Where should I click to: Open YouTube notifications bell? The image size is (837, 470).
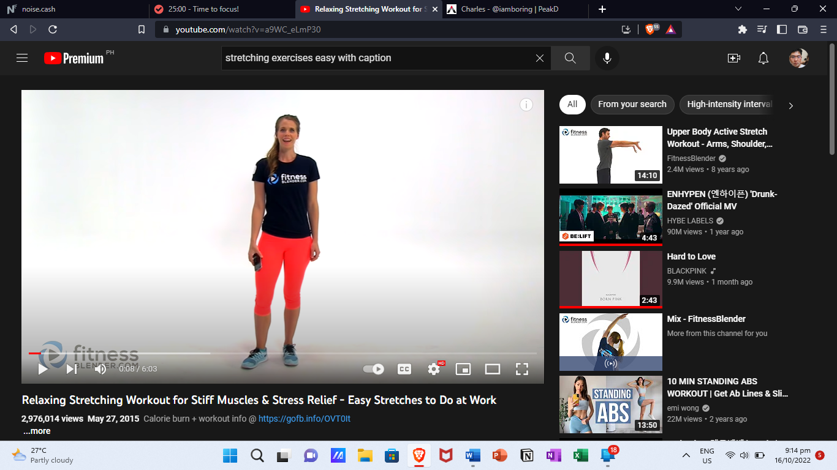(763, 58)
